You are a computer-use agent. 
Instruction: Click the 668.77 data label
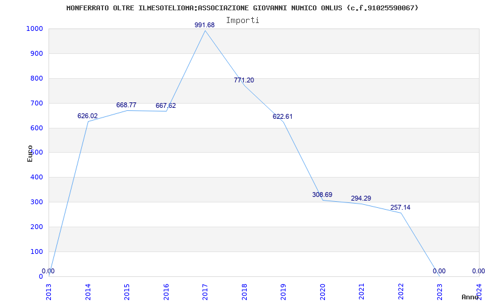coord(126,105)
